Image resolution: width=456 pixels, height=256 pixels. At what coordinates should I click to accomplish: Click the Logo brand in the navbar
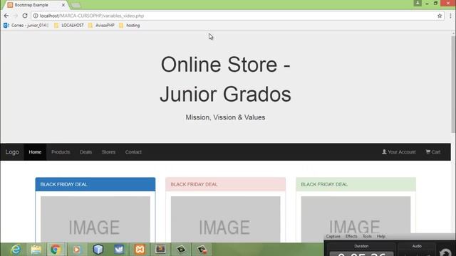(12, 151)
